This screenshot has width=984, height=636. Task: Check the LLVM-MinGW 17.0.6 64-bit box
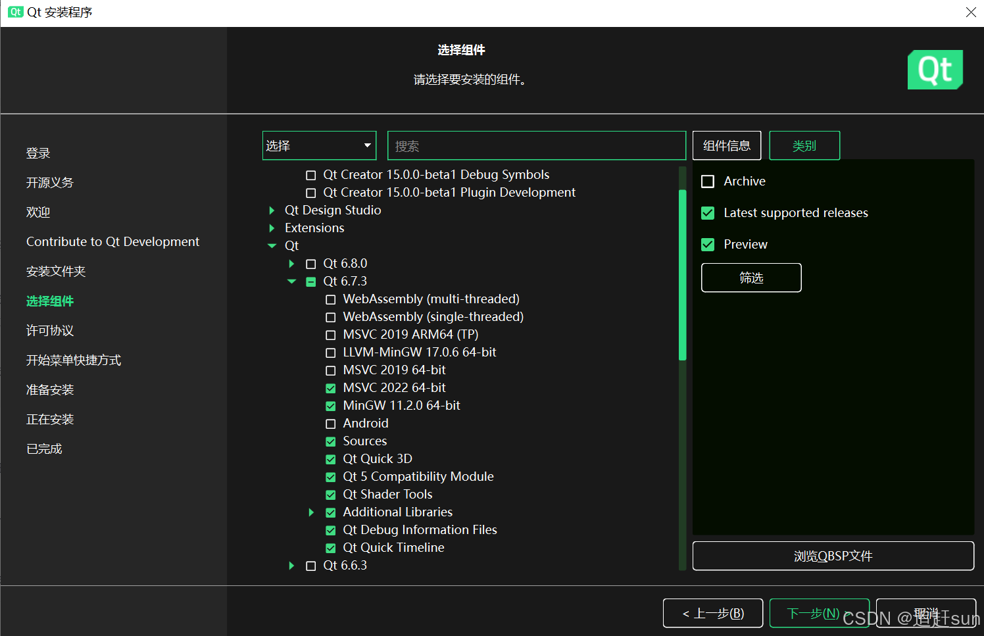(x=331, y=353)
